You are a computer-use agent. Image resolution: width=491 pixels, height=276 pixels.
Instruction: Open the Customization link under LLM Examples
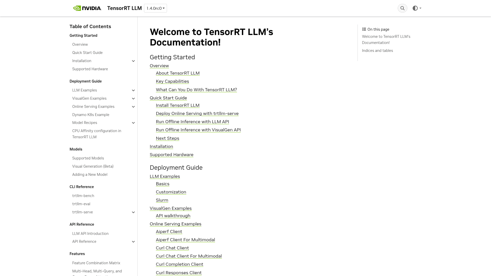[x=171, y=192]
